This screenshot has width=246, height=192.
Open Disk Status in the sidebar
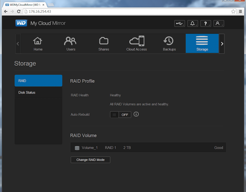[38, 92]
